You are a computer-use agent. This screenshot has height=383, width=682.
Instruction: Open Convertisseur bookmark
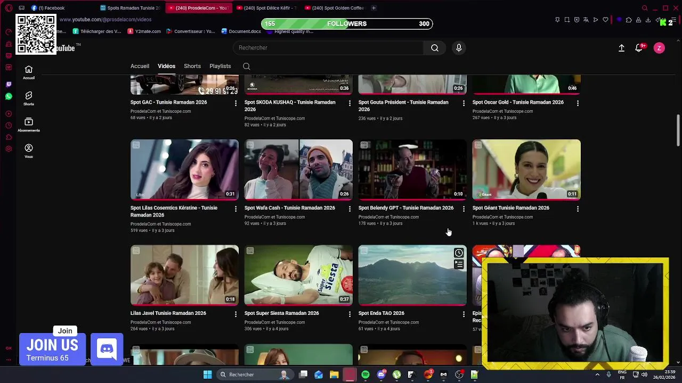pos(190,31)
